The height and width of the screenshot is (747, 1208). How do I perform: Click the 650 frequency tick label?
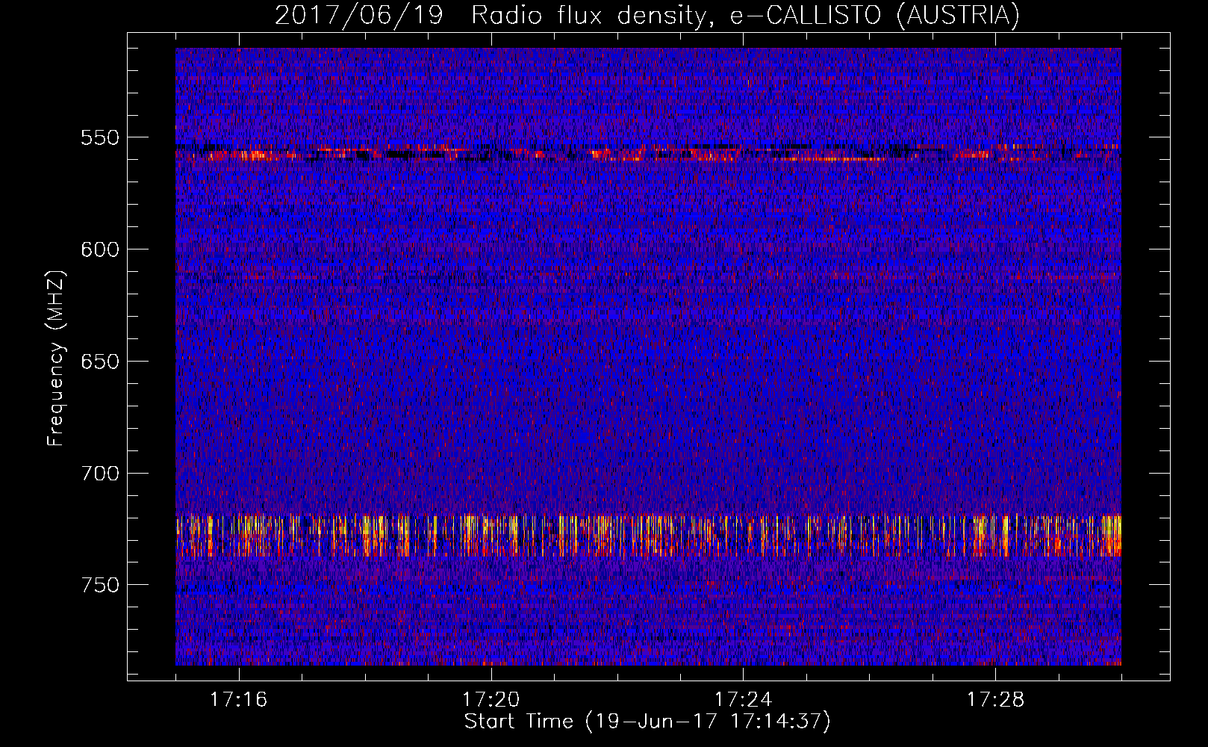[x=100, y=362]
